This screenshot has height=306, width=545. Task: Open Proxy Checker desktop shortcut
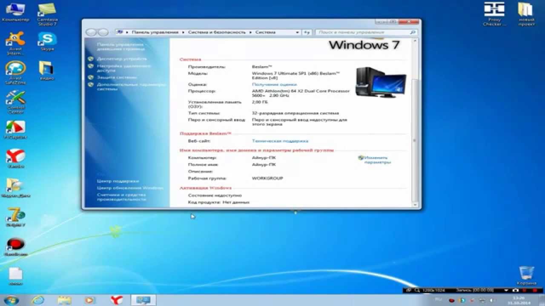point(494,14)
